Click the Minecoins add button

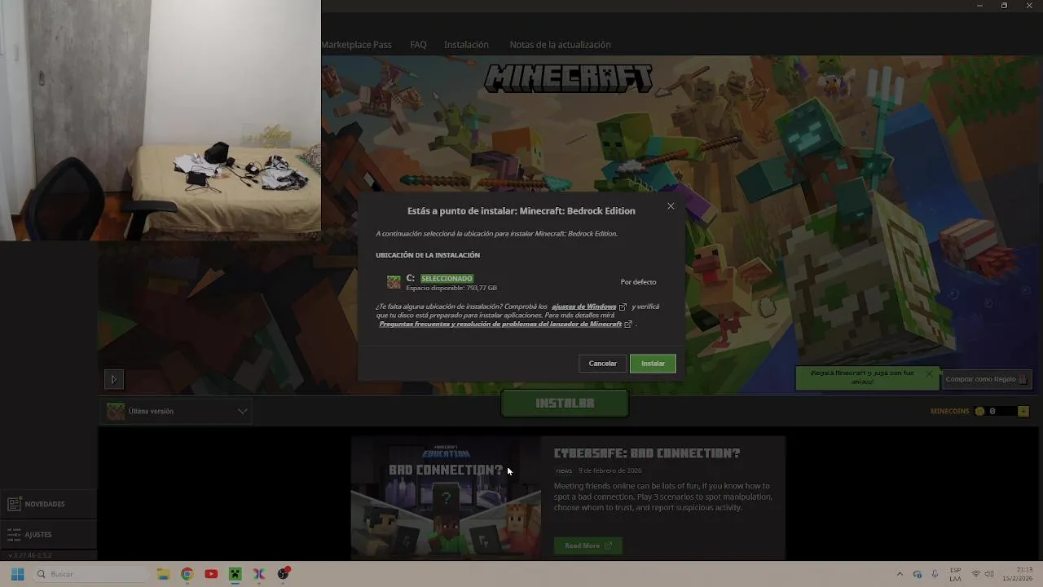click(x=1023, y=411)
